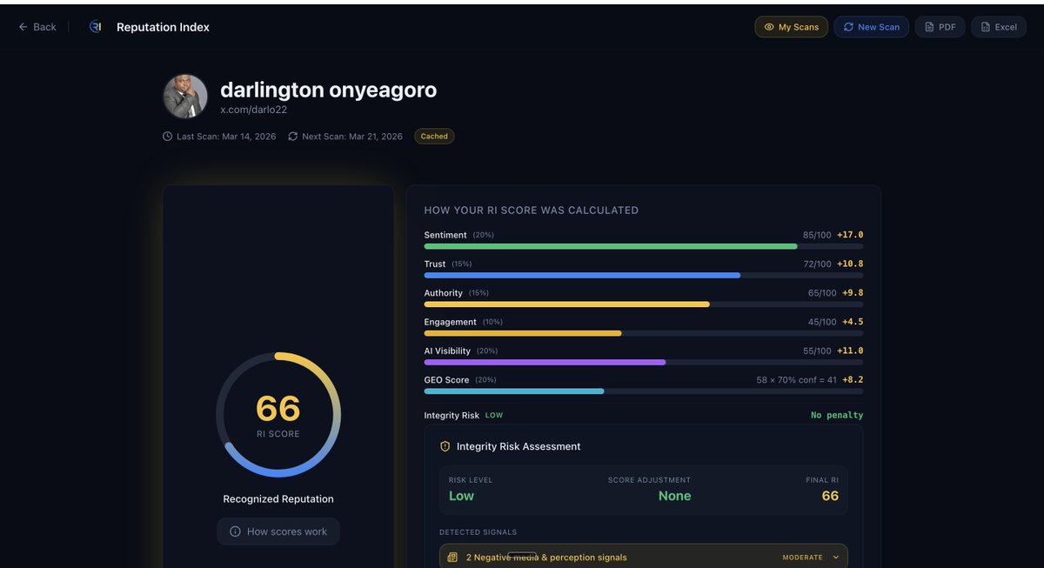Image resolution: width=1044 pixels, height=568 pixels.
Task: Click the clock icon beside Last Scan
Action: (x=167, y=137)
